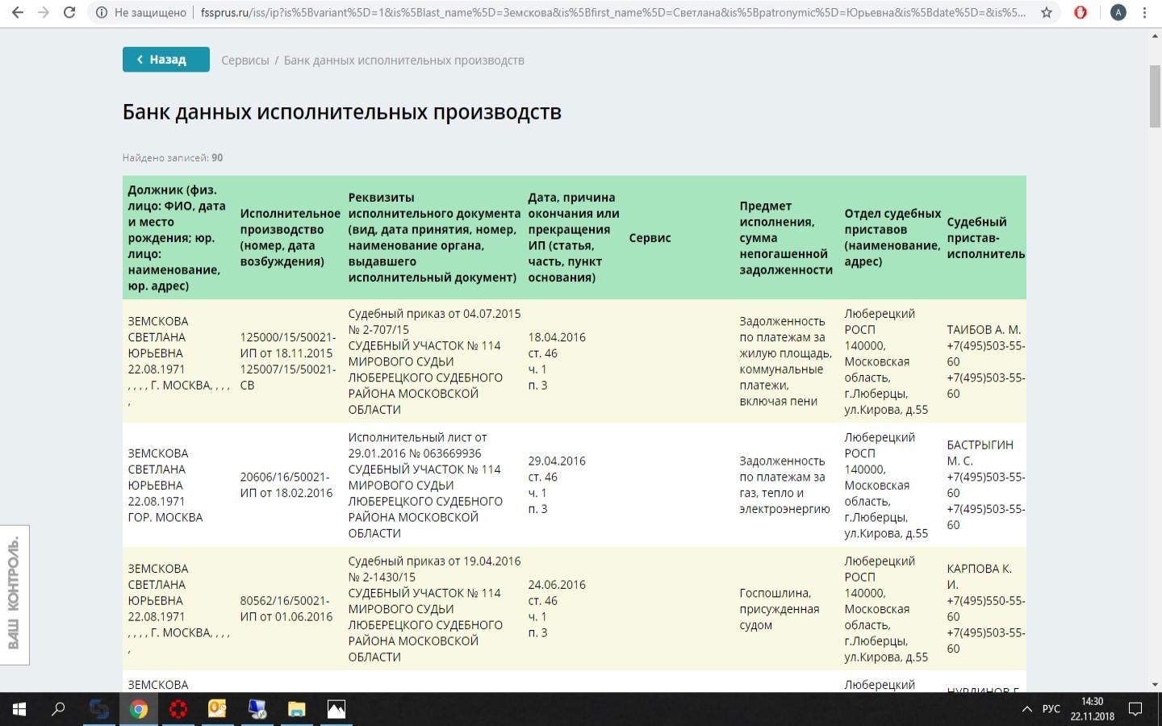Open the blue S-shaped app taskbar icon

pos(99,709)
